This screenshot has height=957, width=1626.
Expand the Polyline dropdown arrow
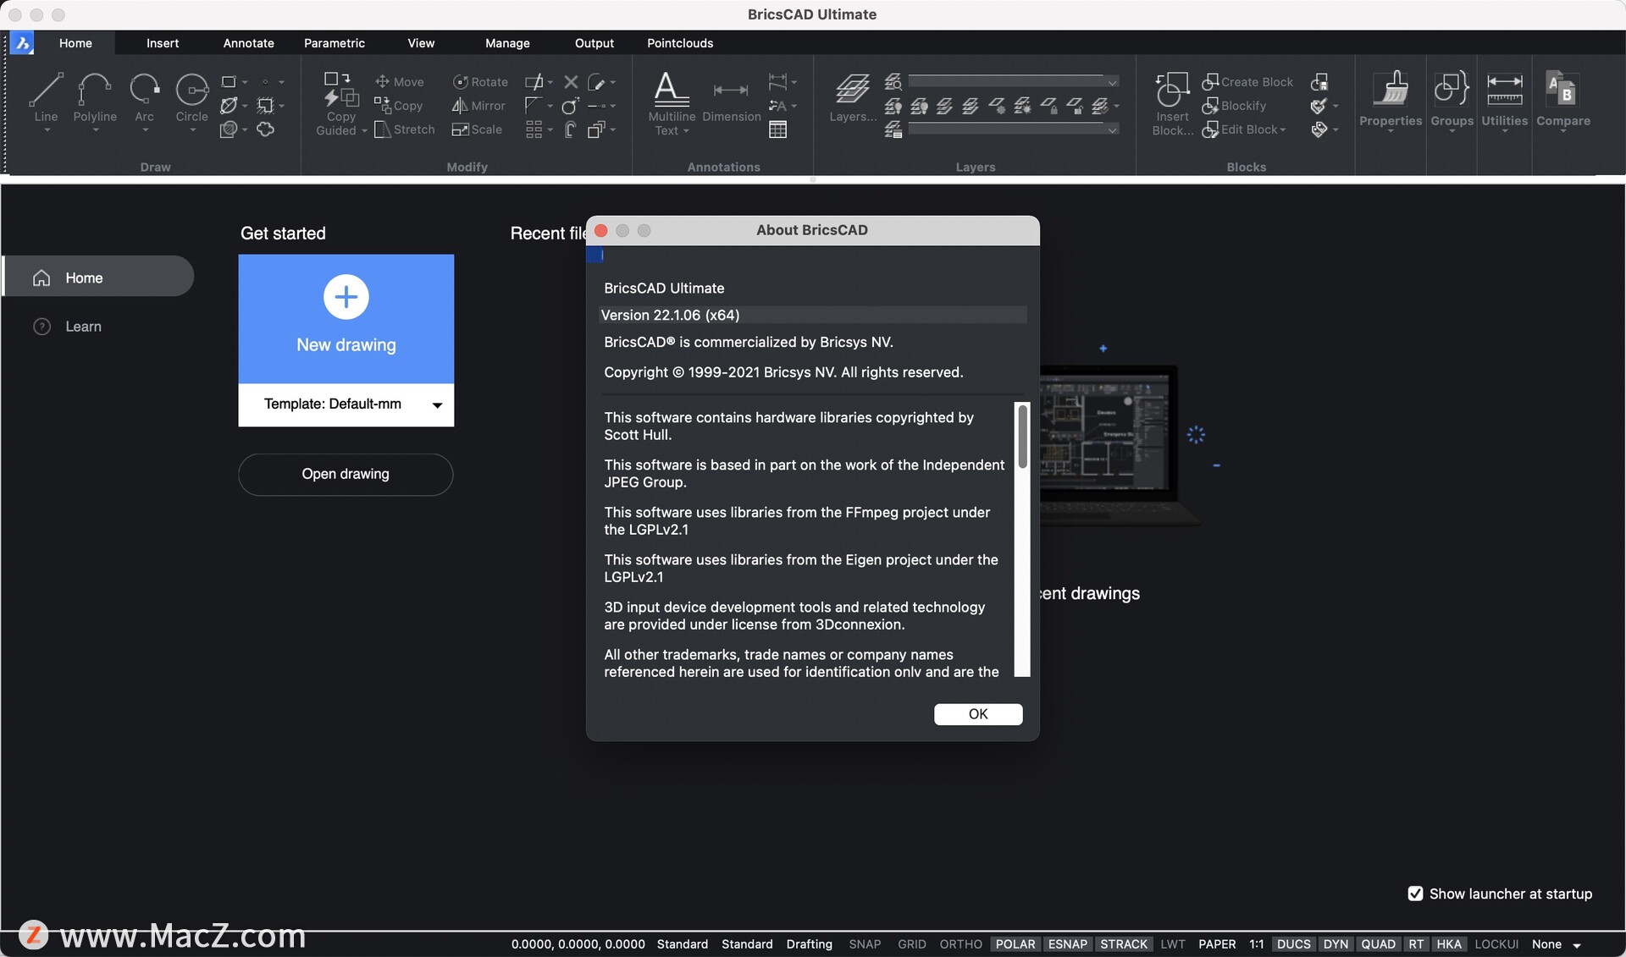[x=95, y=130]
